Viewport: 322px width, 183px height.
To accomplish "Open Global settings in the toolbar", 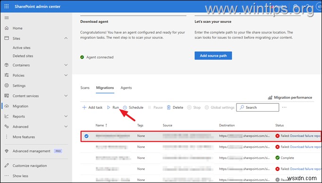I will 220,107.
